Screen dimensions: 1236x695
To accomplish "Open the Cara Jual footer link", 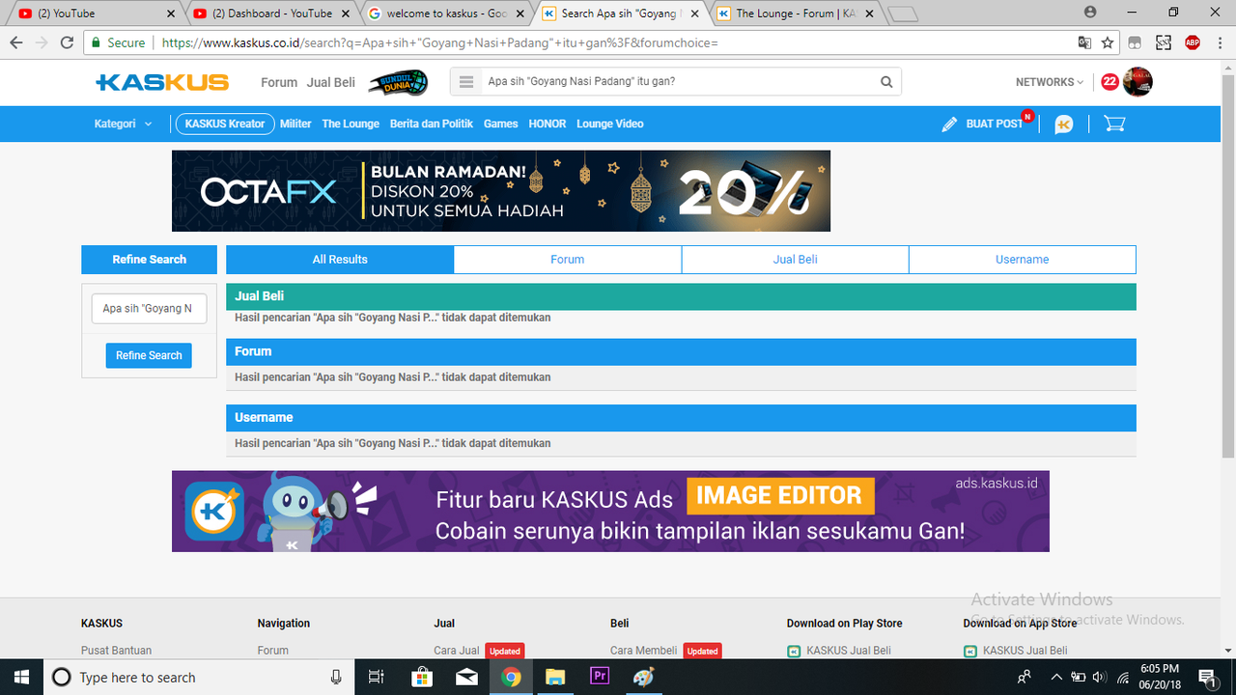I will tap(457, 651).
